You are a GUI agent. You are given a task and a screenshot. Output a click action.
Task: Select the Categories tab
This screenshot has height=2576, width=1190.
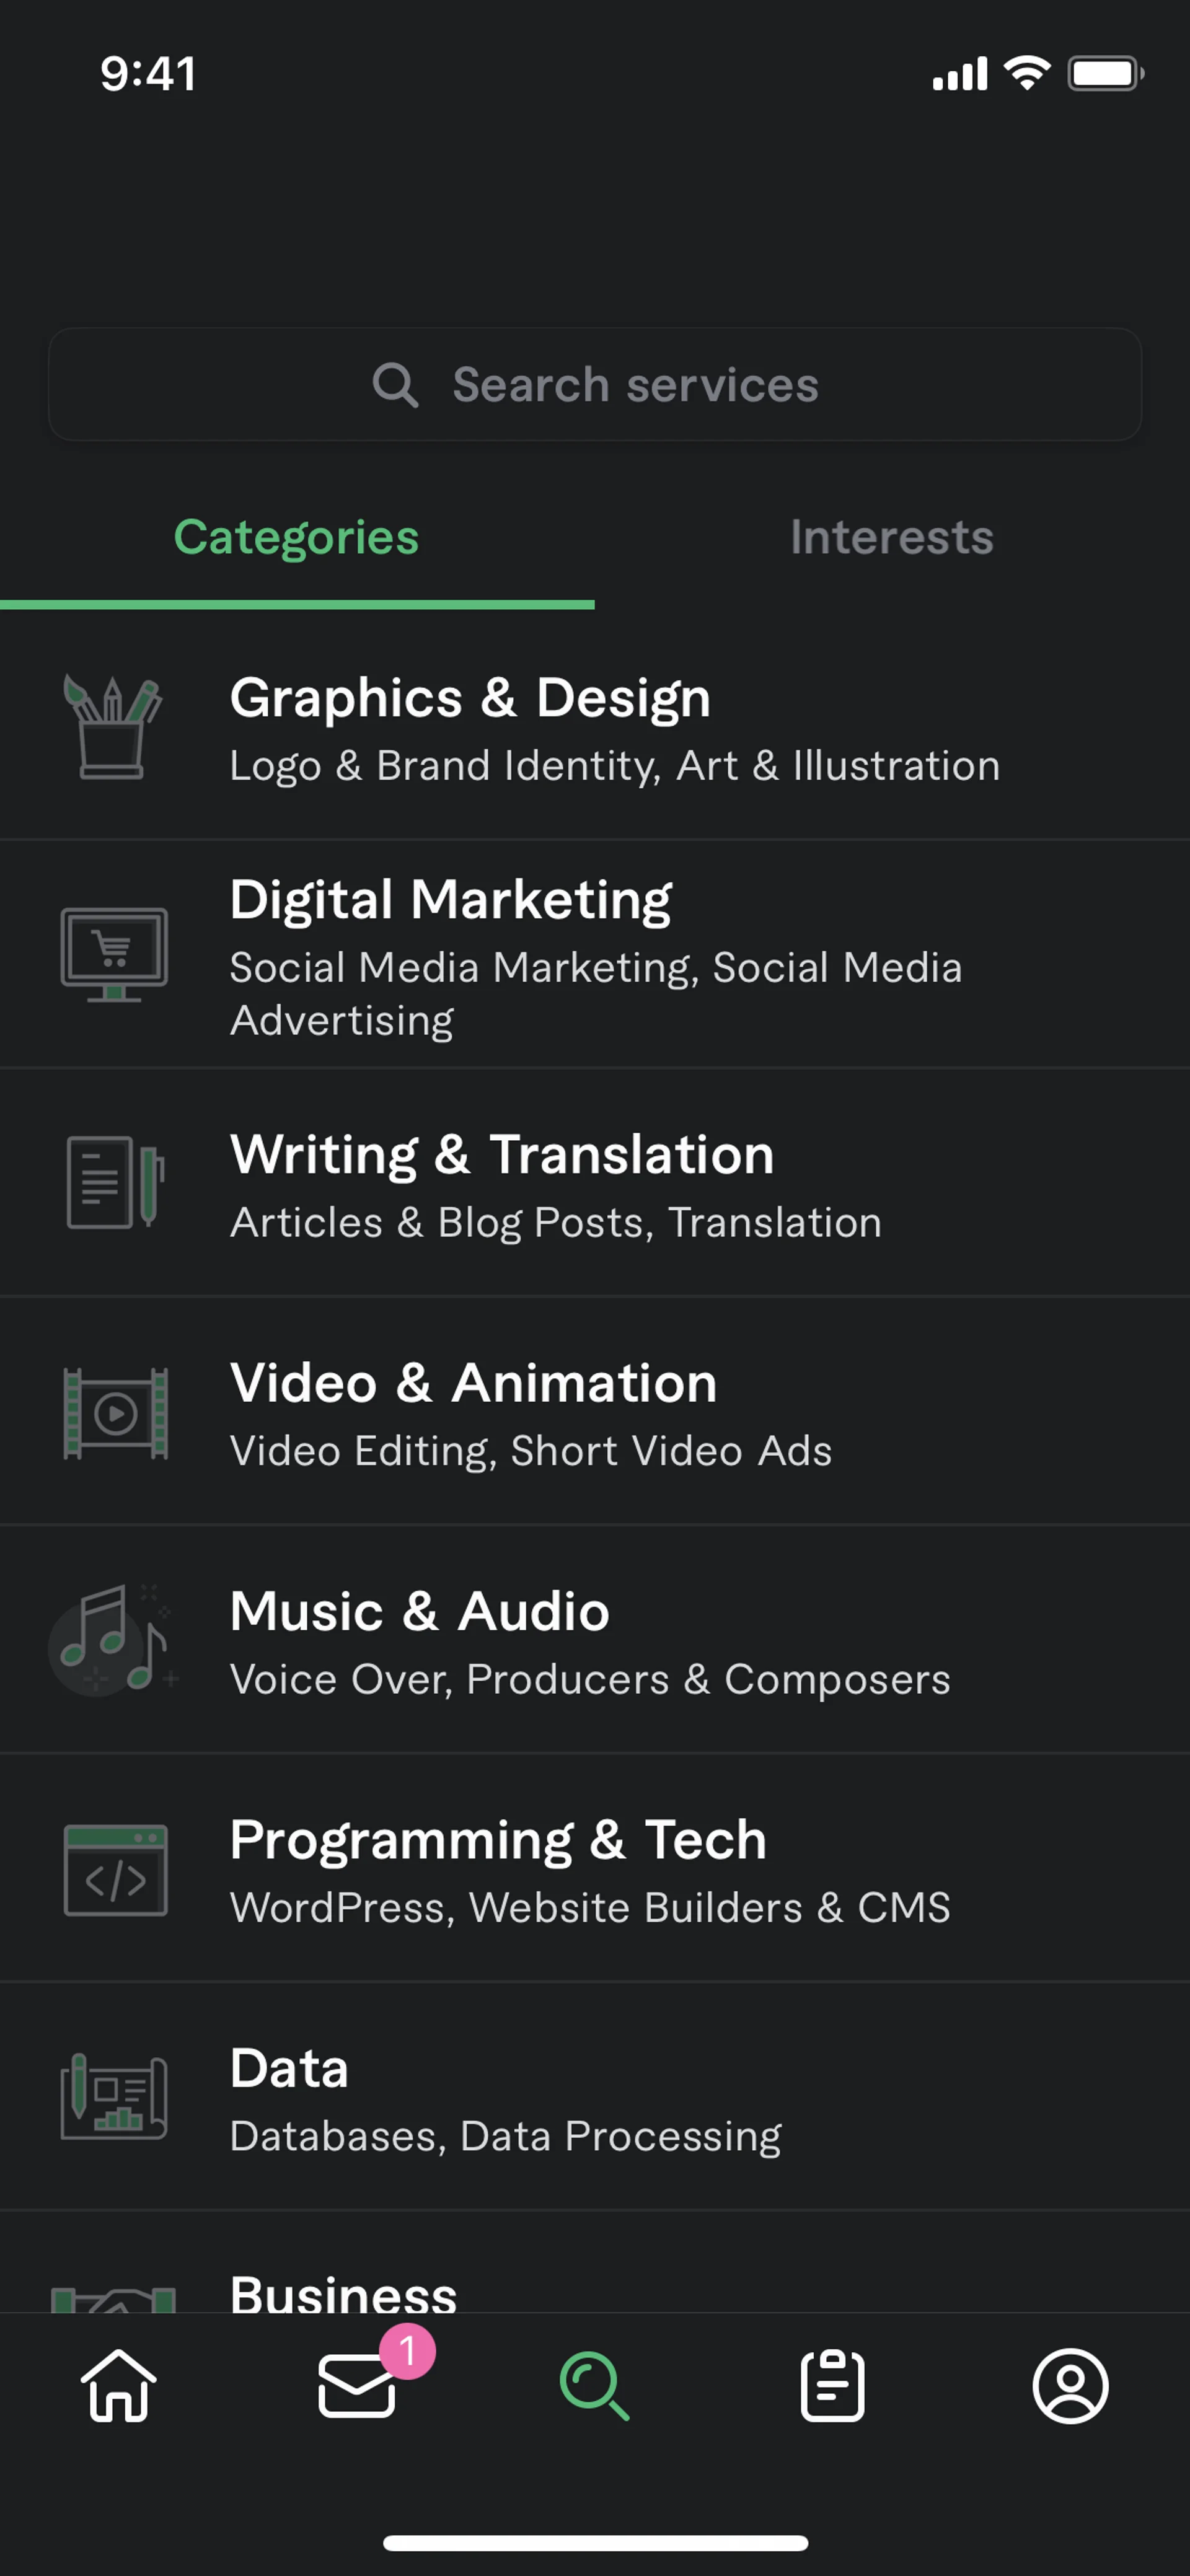click(296, 538)
